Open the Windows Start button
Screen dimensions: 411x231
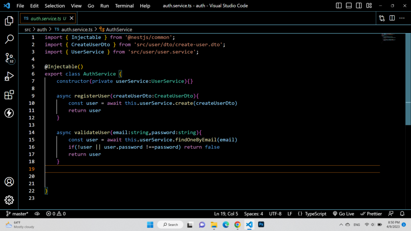(150, 225)
